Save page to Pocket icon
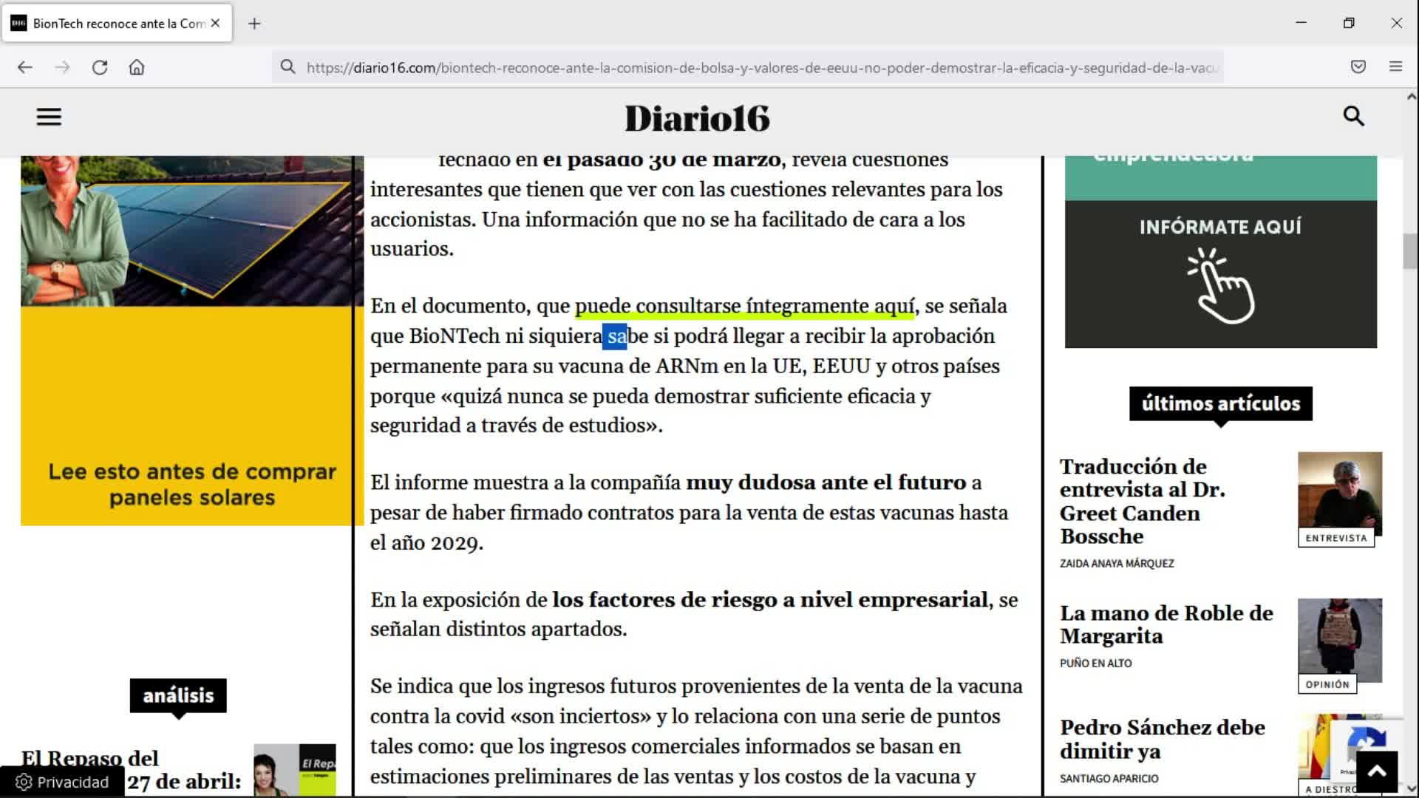Viewport: 1419px width, 798px height. click(x=1358, y=66)
